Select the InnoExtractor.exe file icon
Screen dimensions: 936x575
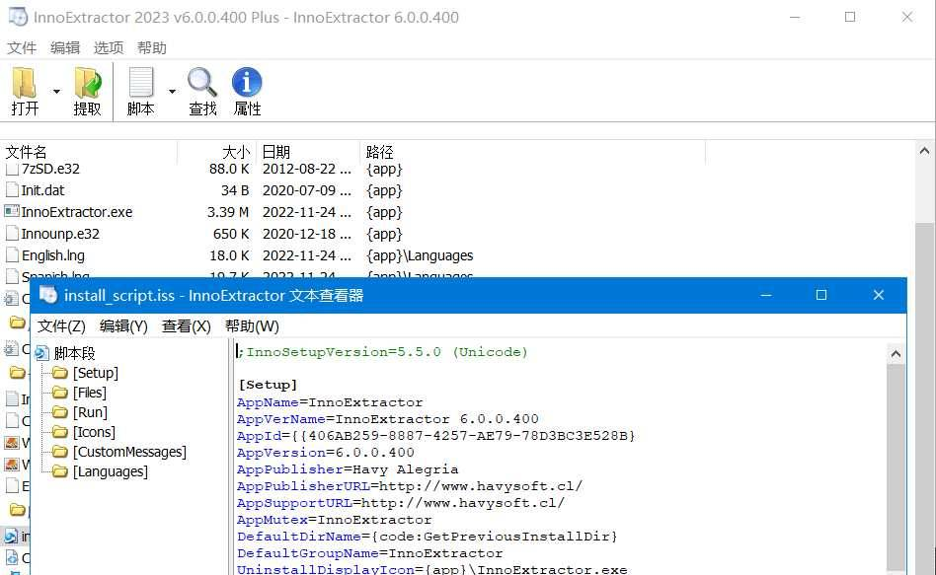coord(12,212)
